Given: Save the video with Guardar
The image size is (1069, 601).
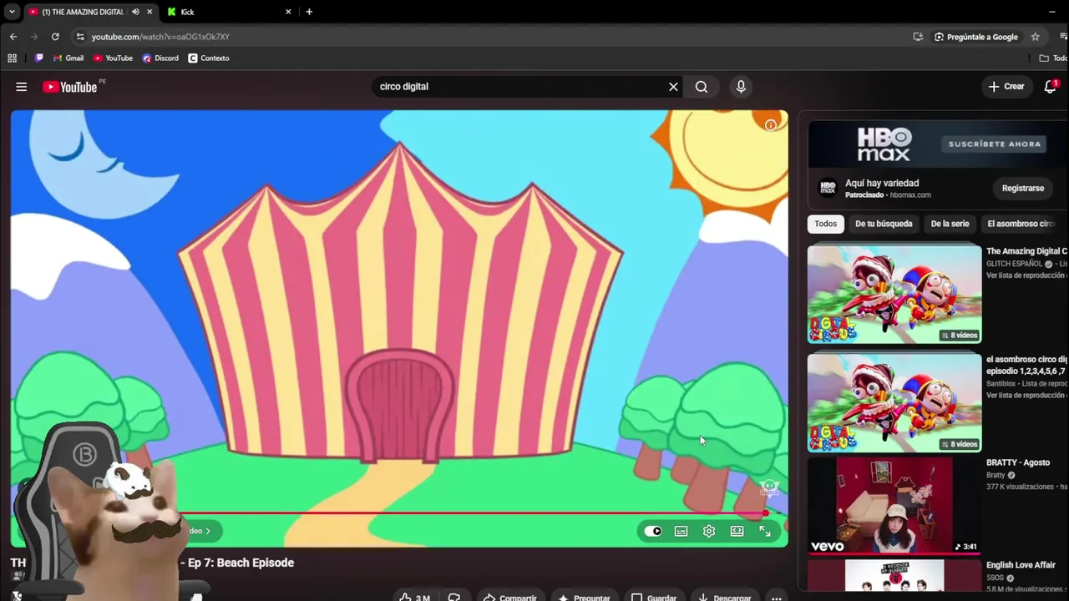Looking at the screenshot, I should point(653,598).
